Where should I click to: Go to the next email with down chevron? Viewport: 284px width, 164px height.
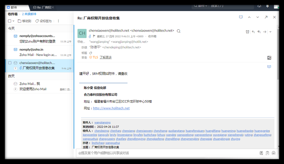[x=258, y=17]
